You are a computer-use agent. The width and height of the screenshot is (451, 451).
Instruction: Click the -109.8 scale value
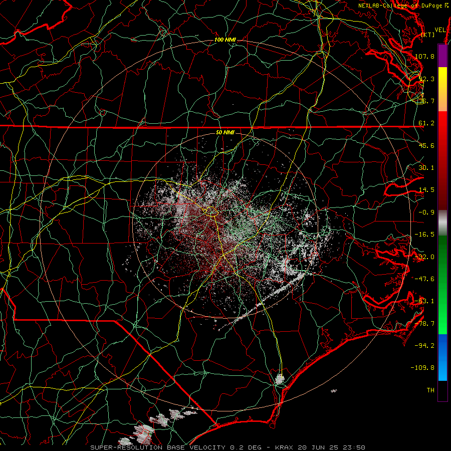coord(423,368)
